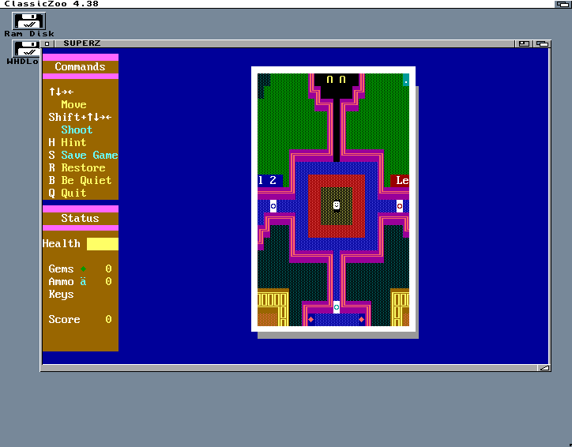This screenshot has width=572, height=447.
Task: Click the blue ring on the left corridor
Action: (273, 206)
